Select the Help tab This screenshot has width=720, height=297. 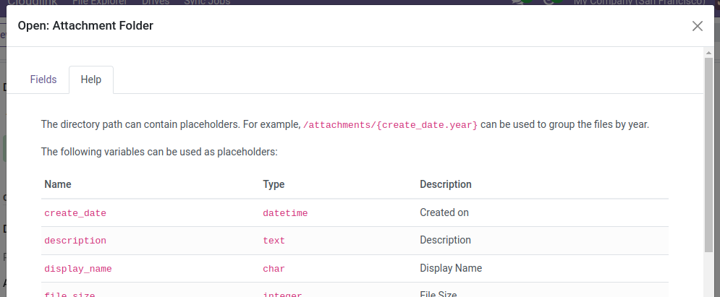(91, 79)
